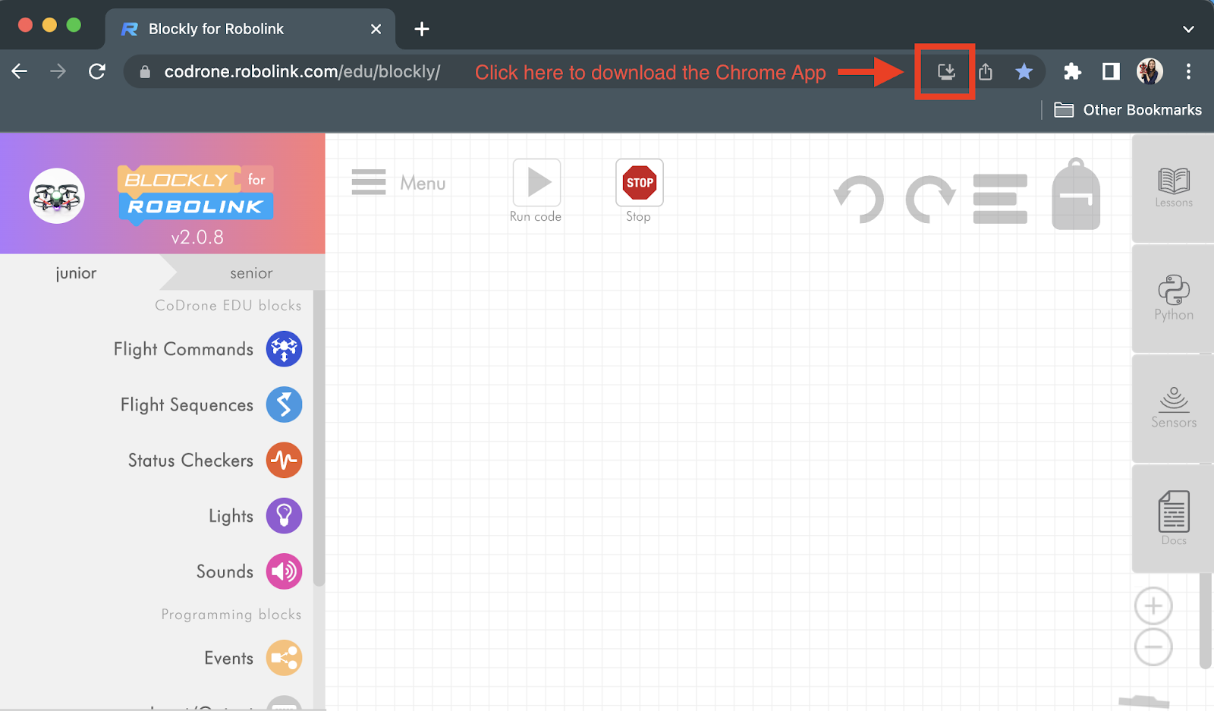Expand the hamburger Menu
The width and height of the screenshot is (1214, 711).
(398, 183)
